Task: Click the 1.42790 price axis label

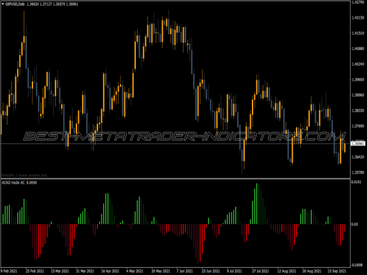Action: click(x=358, y=2)
